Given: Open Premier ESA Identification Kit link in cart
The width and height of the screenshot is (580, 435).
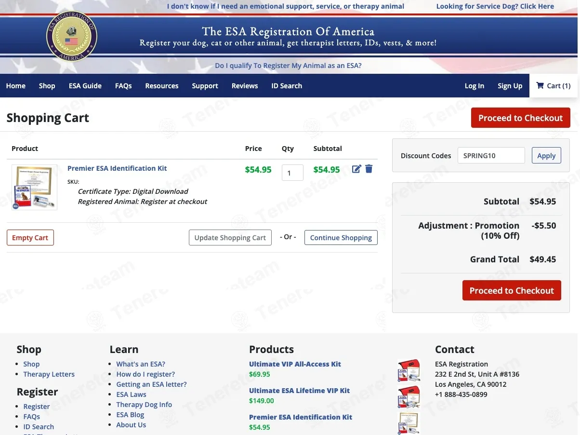Looking at the screenshot, I should pos(117,168).
